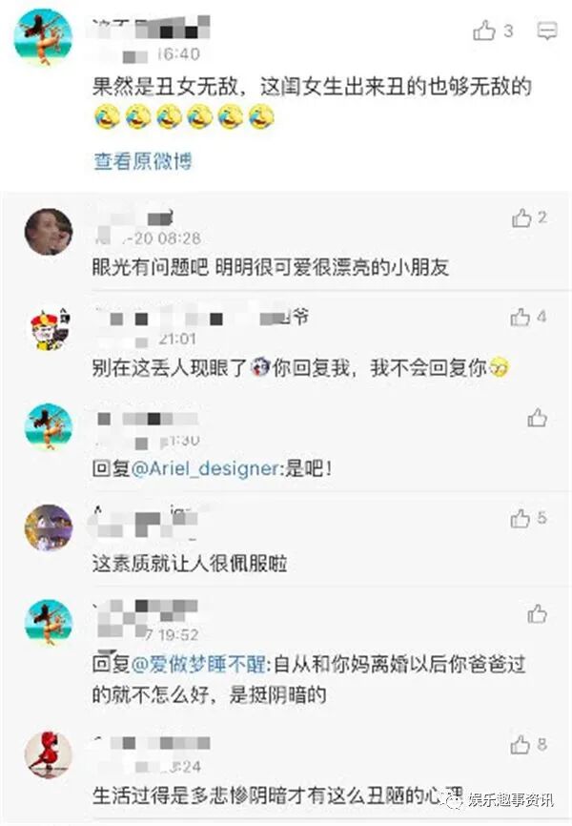Open avatar beside the 08:28 comment
This screenshot has width=572, height=826.
49,232
